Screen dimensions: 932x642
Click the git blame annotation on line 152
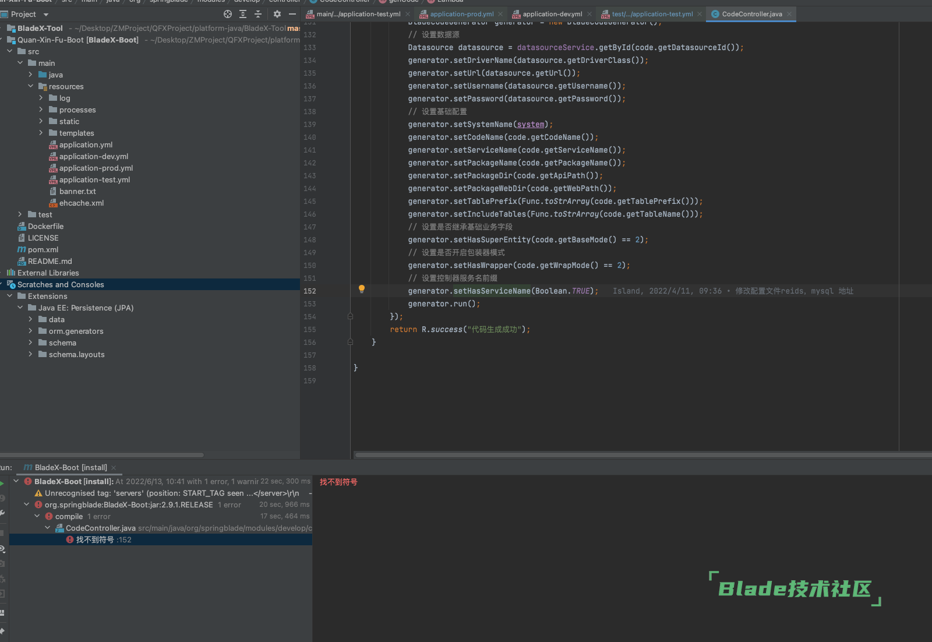pos(733,291)
